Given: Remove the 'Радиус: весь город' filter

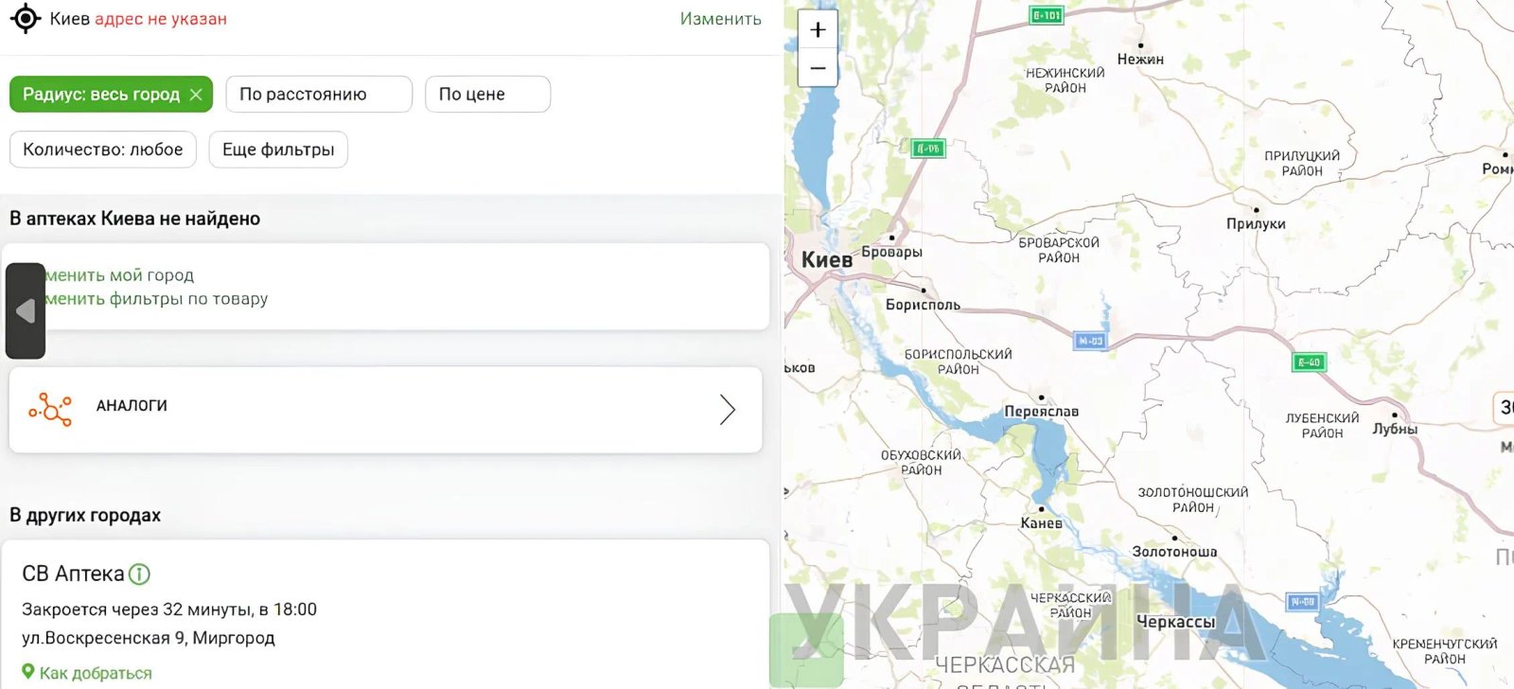Looking at the screenshot, I should pos(196,95).
